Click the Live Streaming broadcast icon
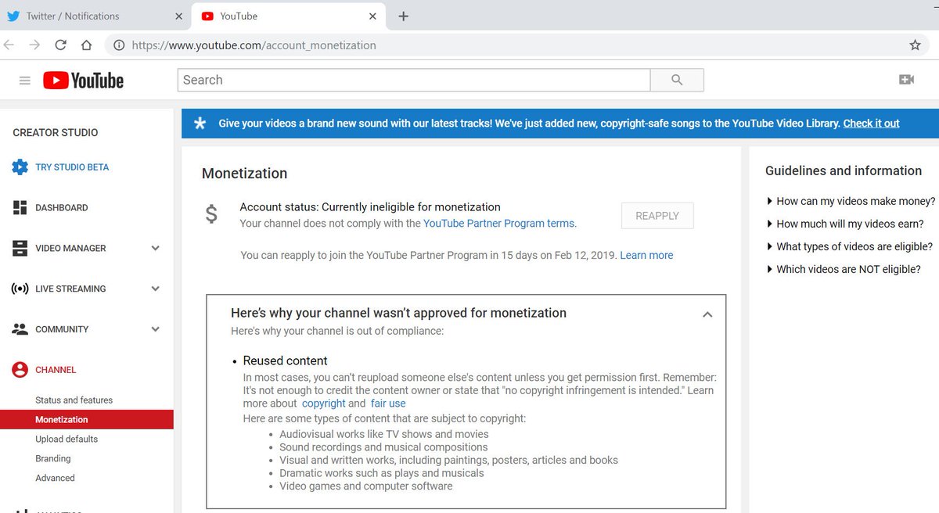Viewport: 939px width, 513px height. [x=20, y=289]
